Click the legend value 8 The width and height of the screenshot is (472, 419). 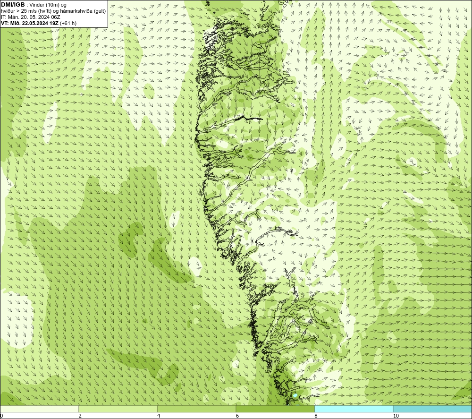tap(316, 416)
